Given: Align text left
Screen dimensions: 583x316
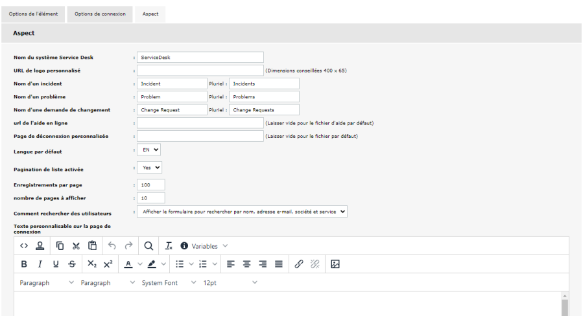Looking at the screenshot, I should click(x=230, y=264).
